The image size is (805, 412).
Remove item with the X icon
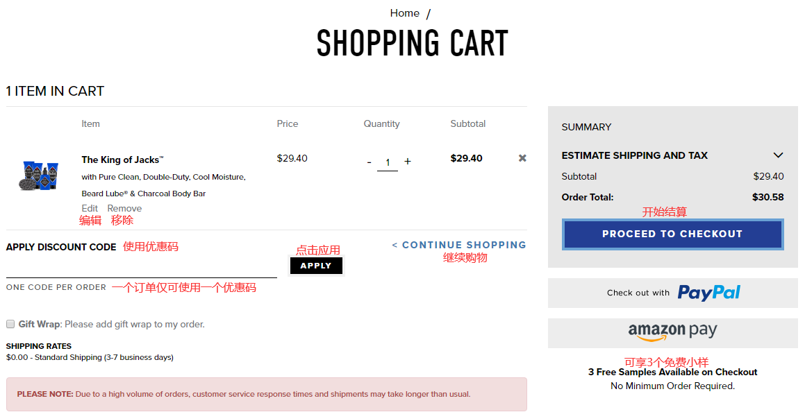tap(522, 158)
